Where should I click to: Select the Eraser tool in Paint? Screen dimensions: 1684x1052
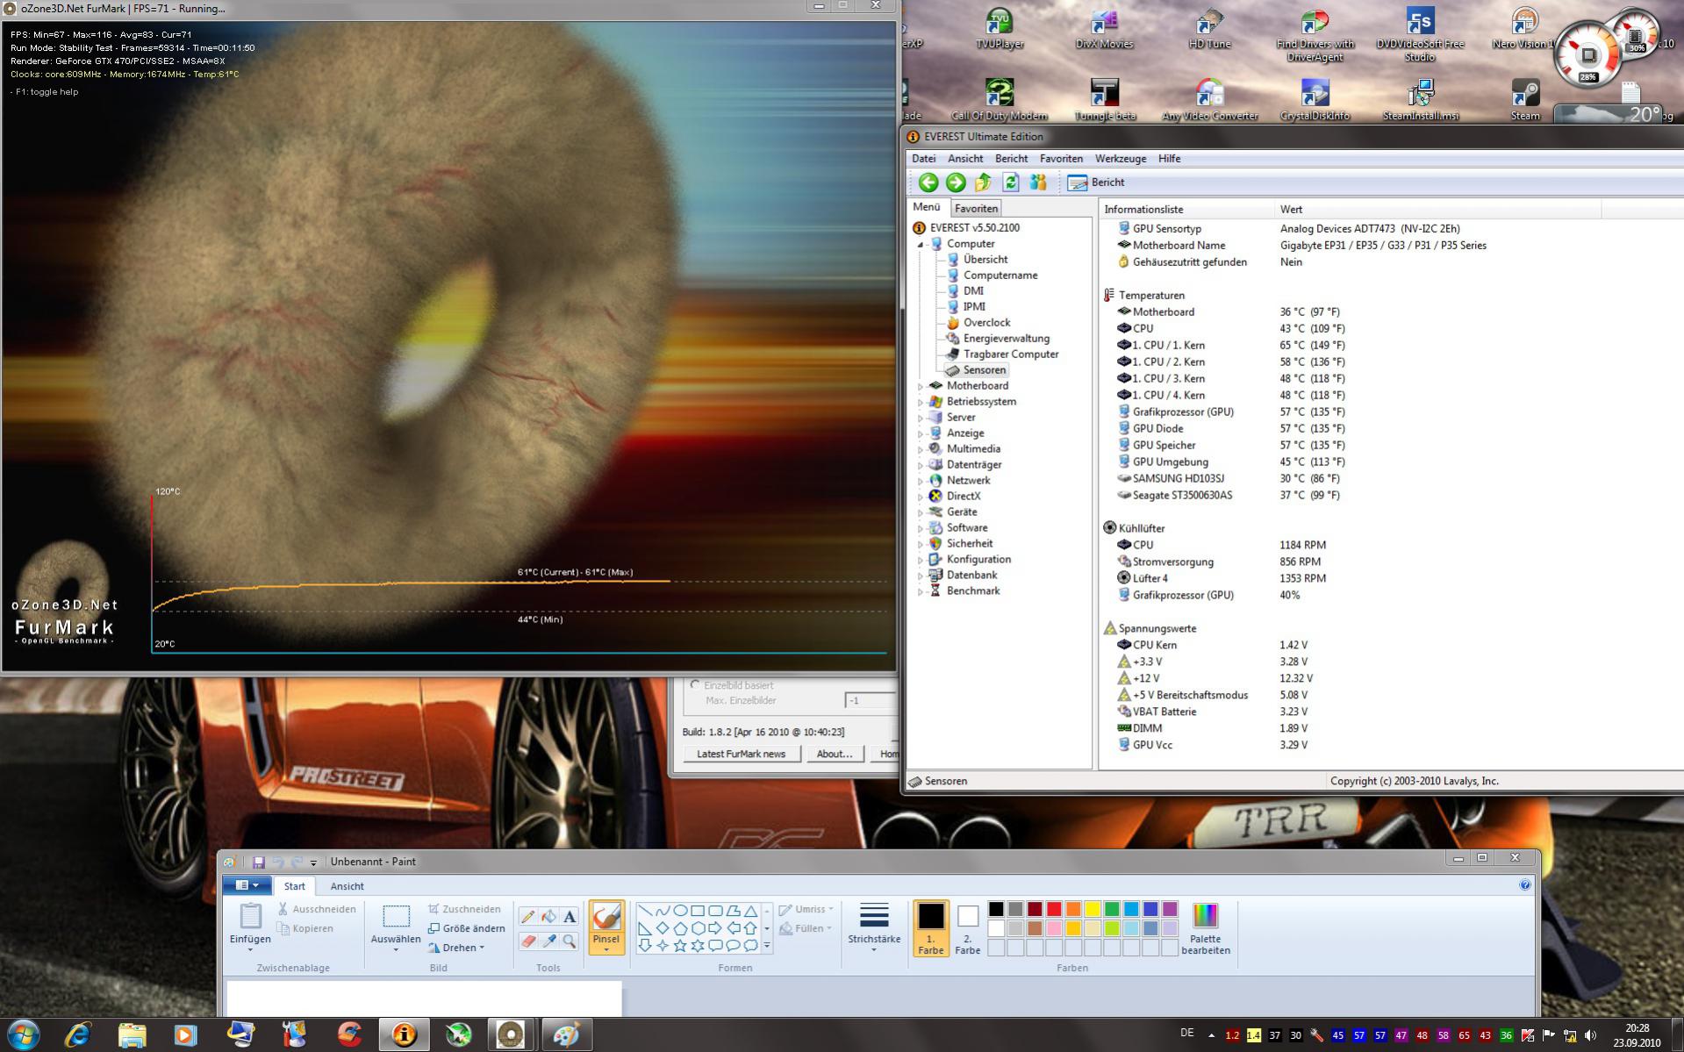[x=527, y=941]
